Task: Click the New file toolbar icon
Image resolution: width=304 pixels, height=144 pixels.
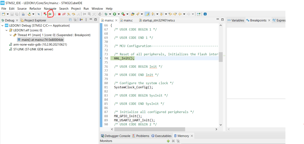Action: pyautogui.click(x=4, y=14)
